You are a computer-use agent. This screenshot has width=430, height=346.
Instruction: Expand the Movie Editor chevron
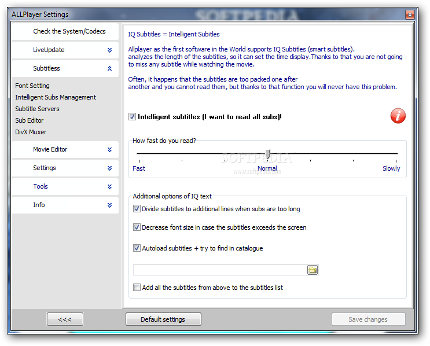(110, 149)
